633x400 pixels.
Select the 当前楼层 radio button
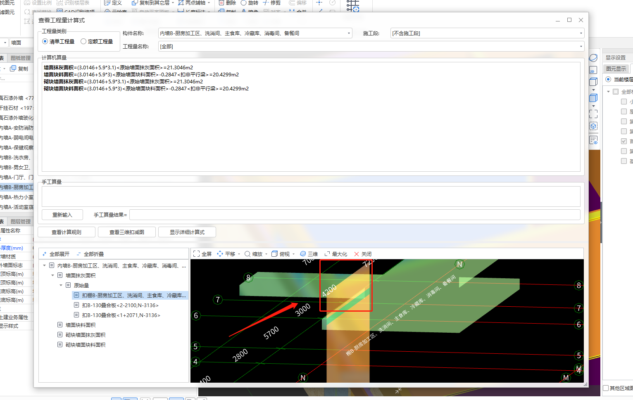608,79
